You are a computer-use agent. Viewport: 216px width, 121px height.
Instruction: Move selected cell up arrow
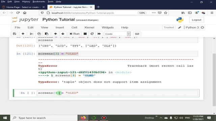(55, 34)
